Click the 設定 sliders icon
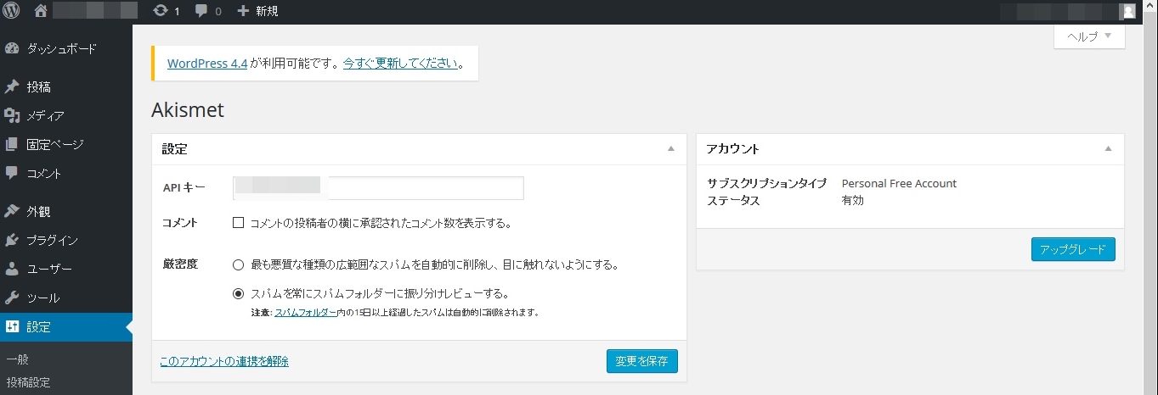This screenshot has width=1158, height=395. click(x=12, y=326)
